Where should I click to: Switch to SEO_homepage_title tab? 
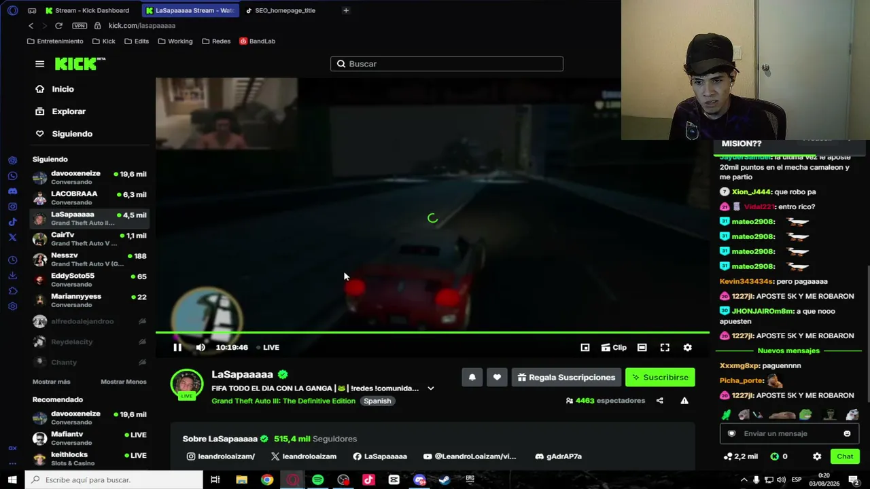pyautogui.click(x=284, y=10)
